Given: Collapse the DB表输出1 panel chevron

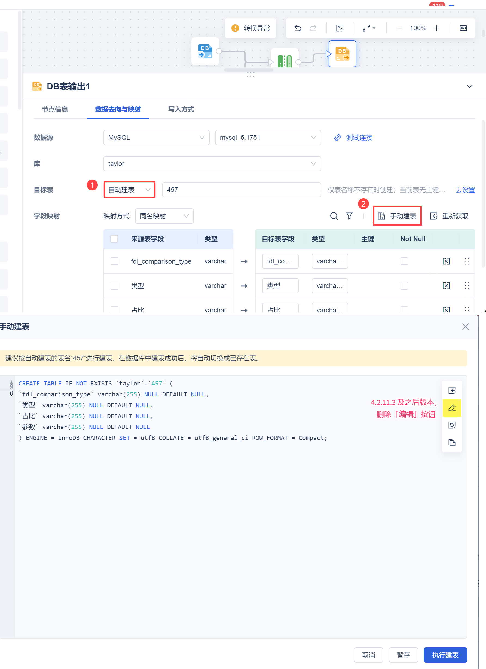Looking at the screenshot, I should point(469,86).
